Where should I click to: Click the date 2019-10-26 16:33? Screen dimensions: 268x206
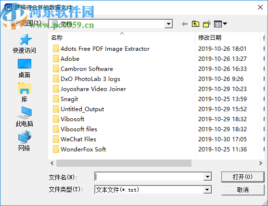pyautogui.click(x=222, y=69)
